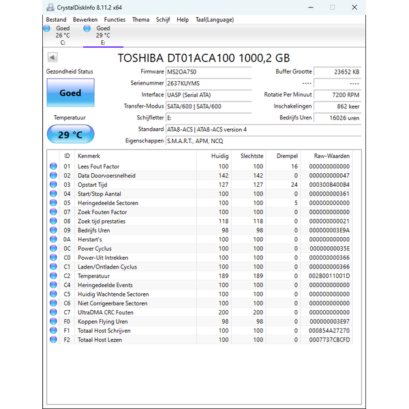Click the status orb for Opstart Tijd

[x=53, y=185]
